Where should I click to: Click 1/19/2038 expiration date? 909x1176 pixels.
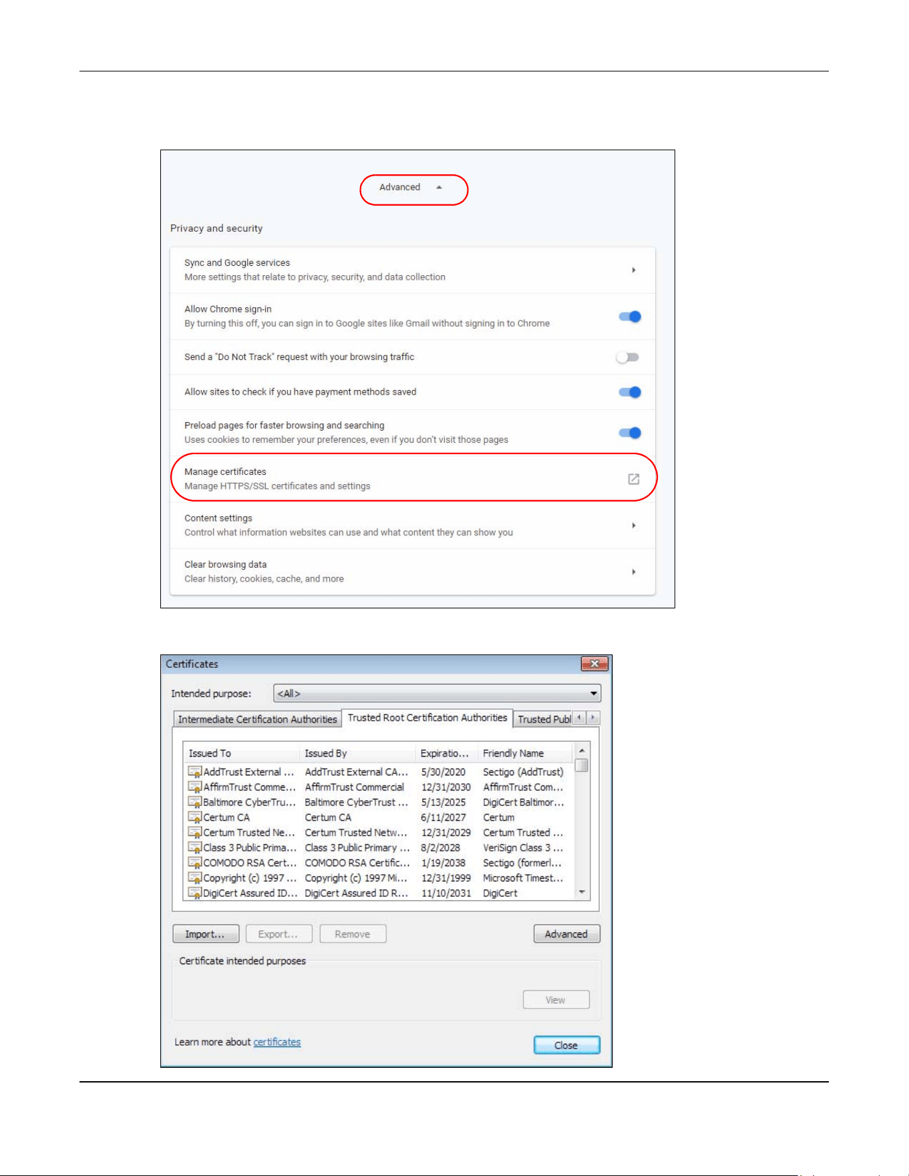pyautogui.click(x=443, y=863)
